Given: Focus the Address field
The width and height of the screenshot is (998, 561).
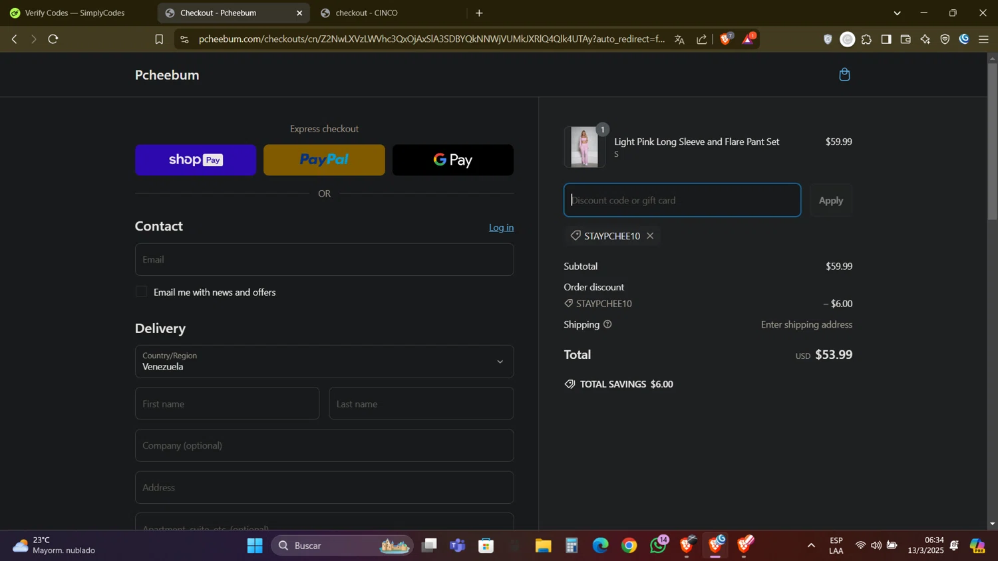Looking at the screenshot, I should click(324, 487).
